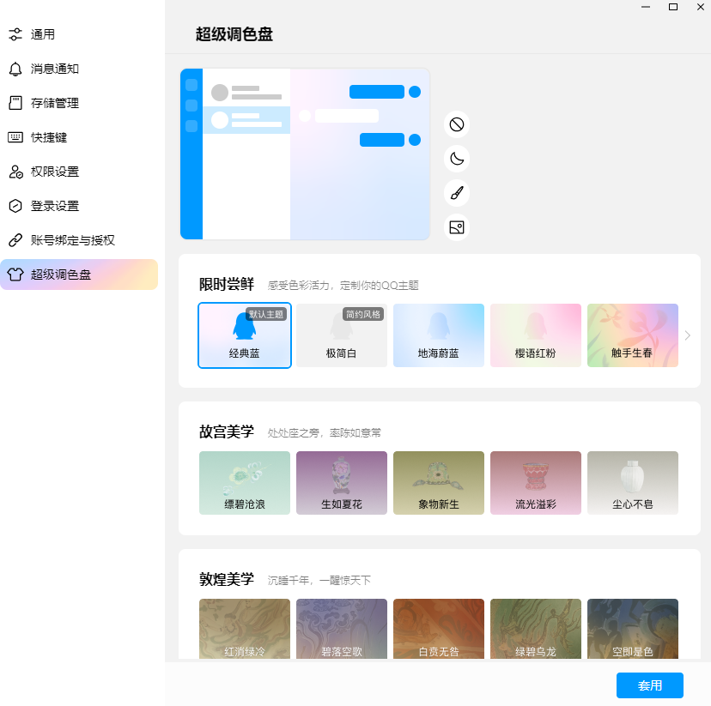Click the 简约风格 badge label
The width and height of the screenshot is (711, 706).
[x=363, y=314]
